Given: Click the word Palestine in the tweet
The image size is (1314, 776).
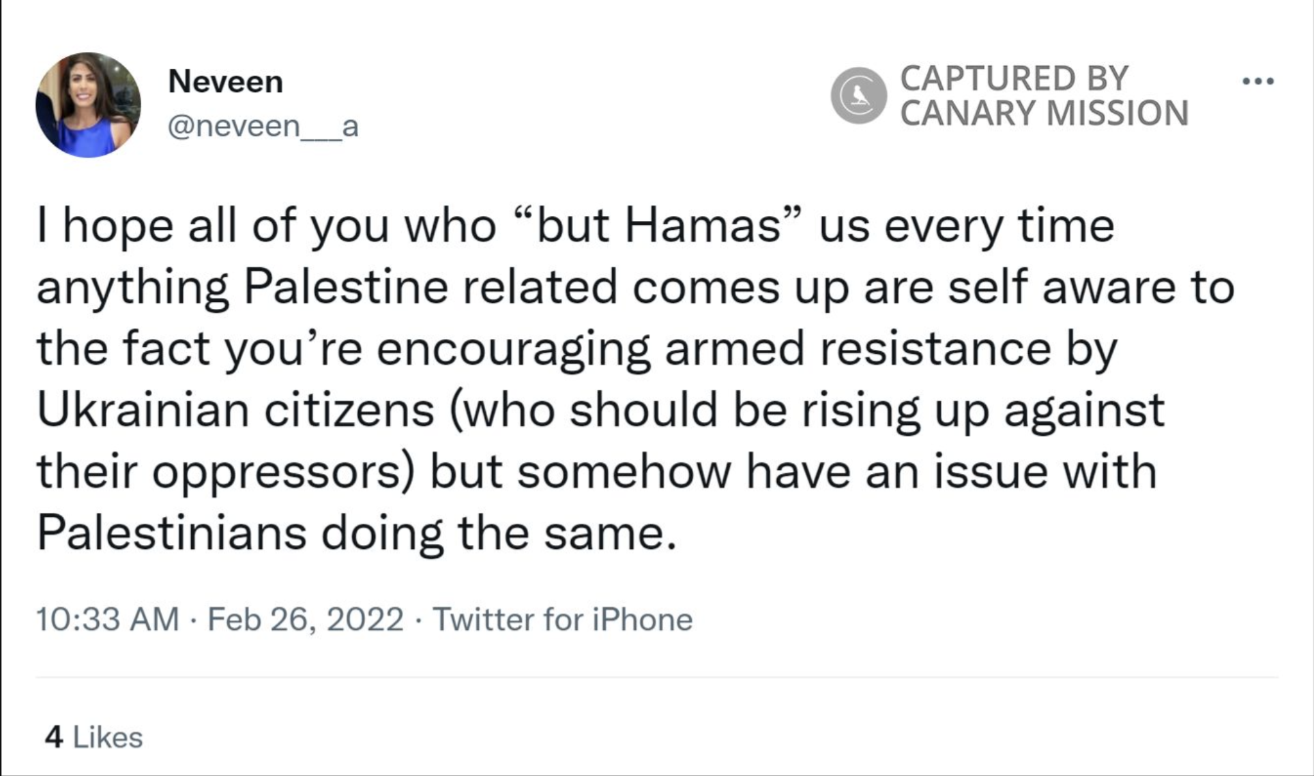Looking at the screenshot, I should (346, 287).
